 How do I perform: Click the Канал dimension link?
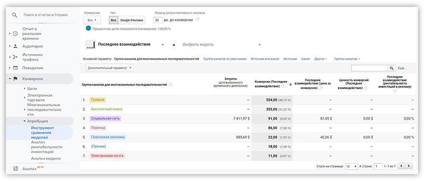[305, 59]
